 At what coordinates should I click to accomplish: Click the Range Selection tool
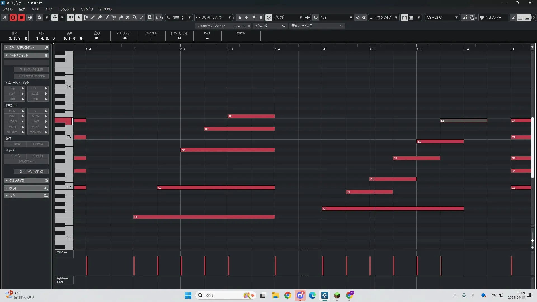tap(86, 17)
